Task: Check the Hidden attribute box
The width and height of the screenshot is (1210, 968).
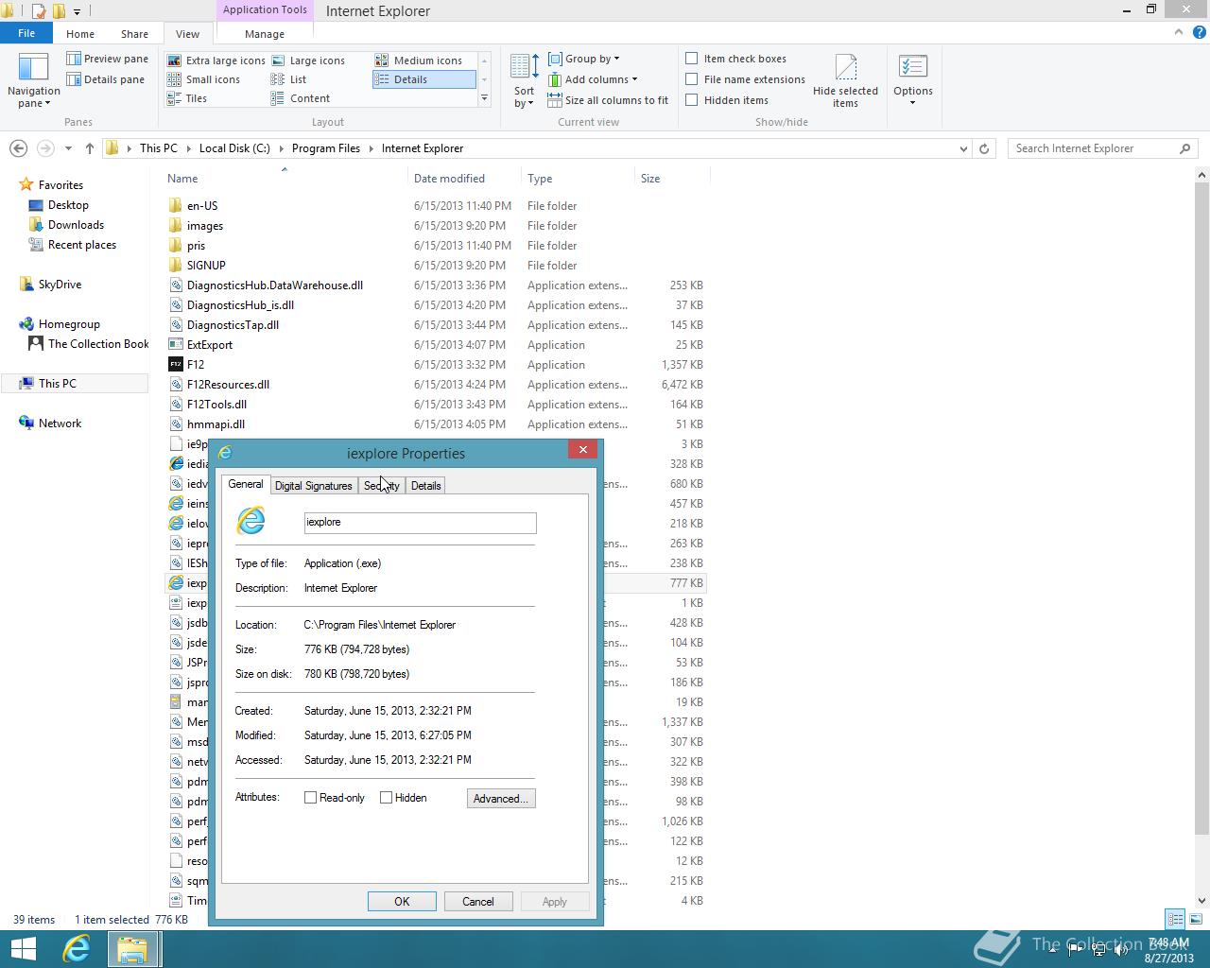Action: (386, 798)
